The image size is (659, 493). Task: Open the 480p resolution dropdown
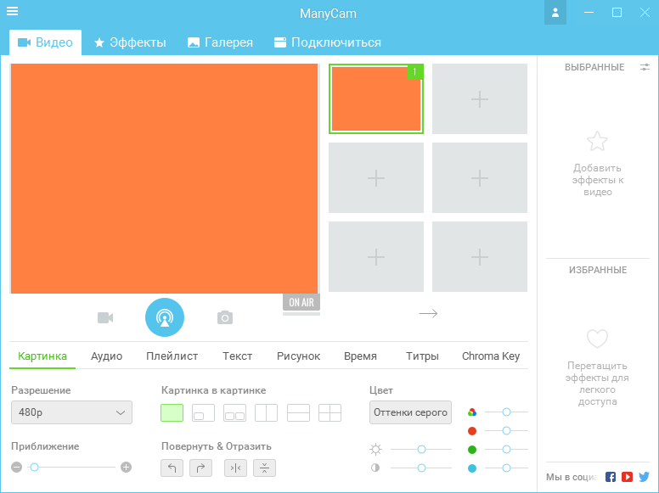click(x=71, y=413)
